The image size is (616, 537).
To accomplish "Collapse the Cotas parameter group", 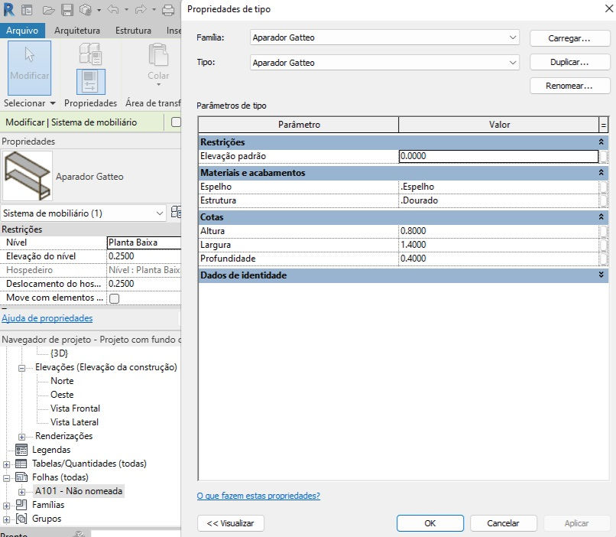I will pyautogui.click(x=601, y=216).
